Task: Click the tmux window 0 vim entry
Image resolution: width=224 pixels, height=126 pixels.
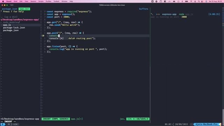Action: click(13, 124)
